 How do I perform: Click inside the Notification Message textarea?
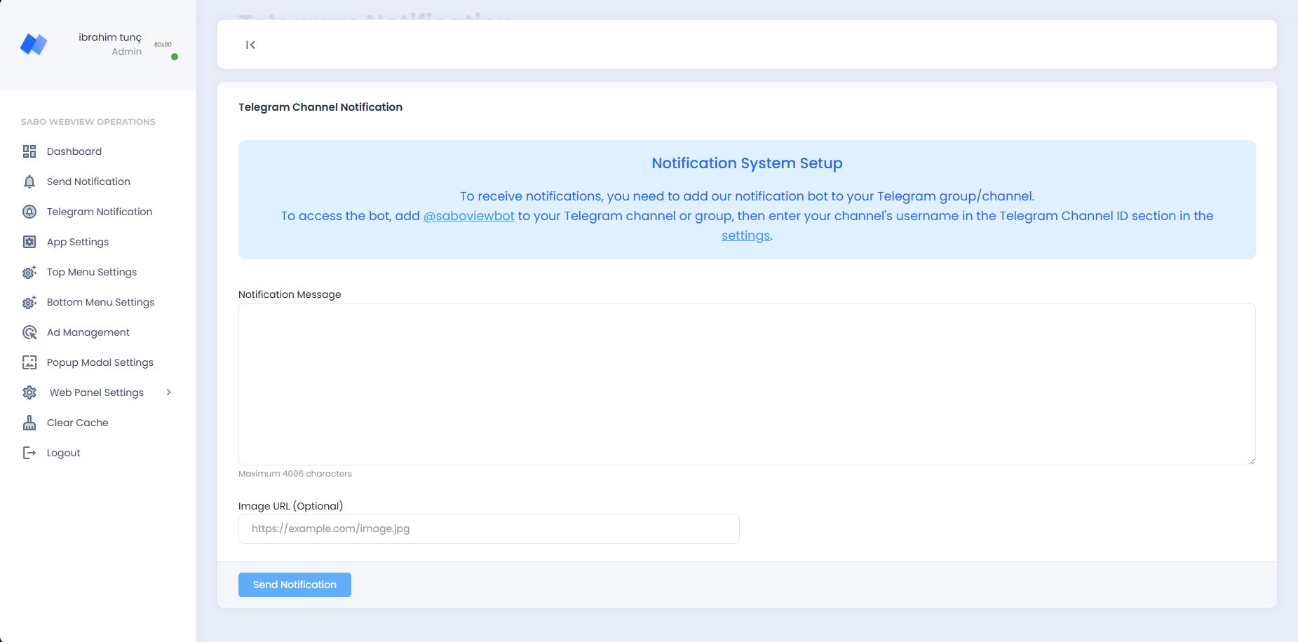point(746,384)
